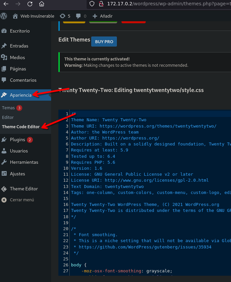Image resolution: width=231 pixels, height=282 pixels.
Task: Open the updates icon showing 5
Action: (65, 16)
